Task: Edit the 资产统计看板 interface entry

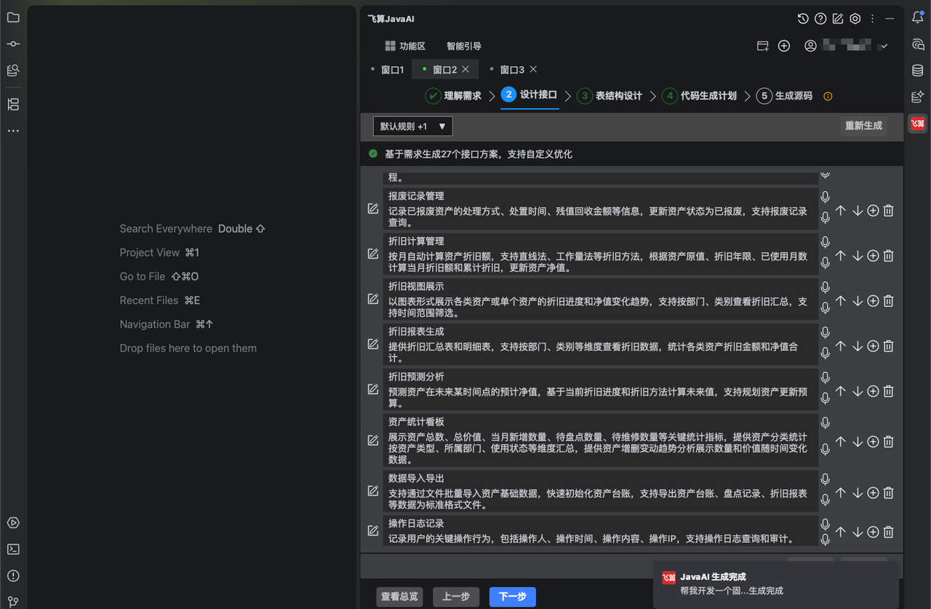Action: (373, 440)
